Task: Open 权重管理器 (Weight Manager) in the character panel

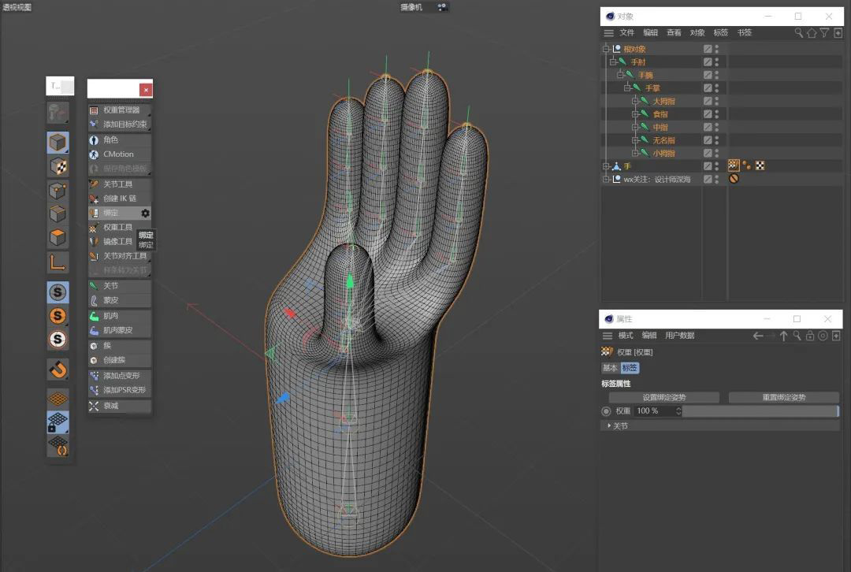Action: pyautogui.click(x=121, y=110)
